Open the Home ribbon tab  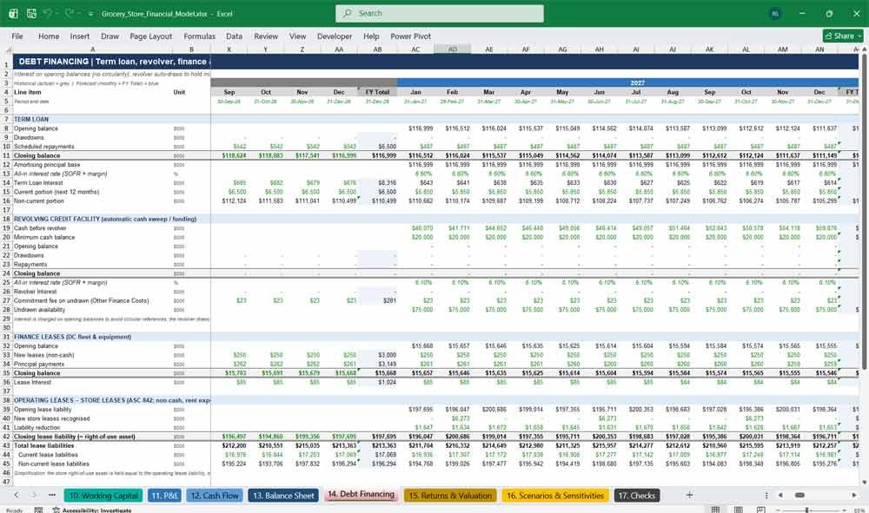49,36
